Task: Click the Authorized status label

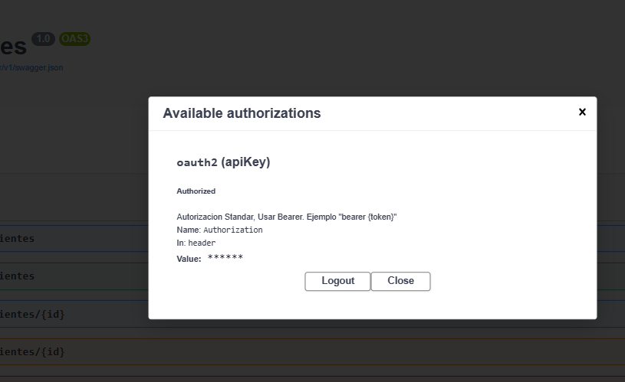Action: [196, 191]
